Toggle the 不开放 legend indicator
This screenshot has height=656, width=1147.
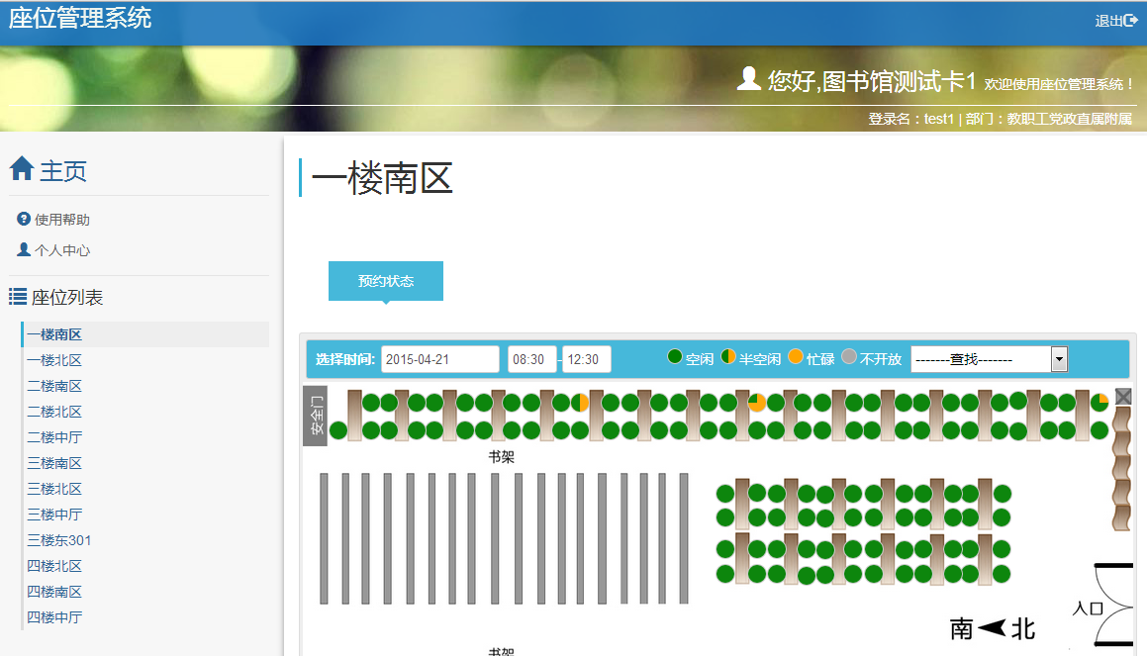click(849, 358)
